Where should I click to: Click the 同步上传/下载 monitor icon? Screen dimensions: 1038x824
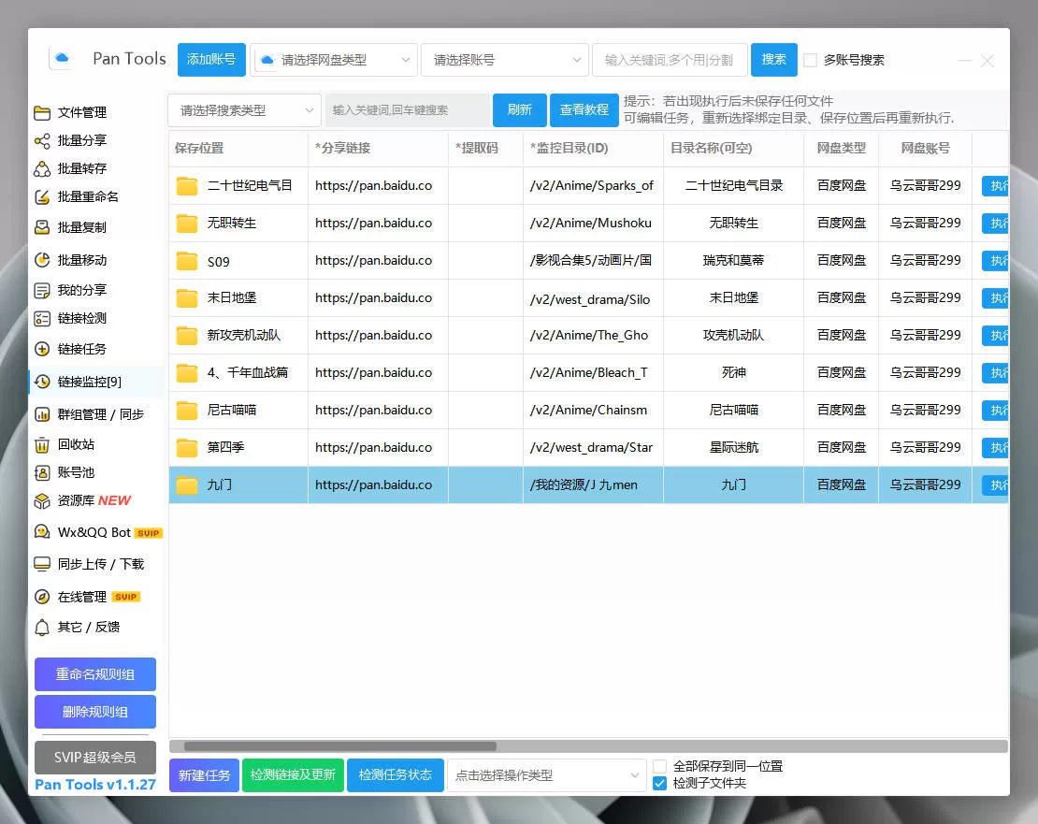pos(42,564)
